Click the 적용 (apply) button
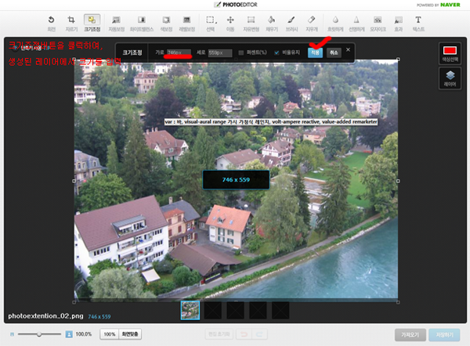The height and width of the screenshot is (346, 470). (x=314, y=52)
